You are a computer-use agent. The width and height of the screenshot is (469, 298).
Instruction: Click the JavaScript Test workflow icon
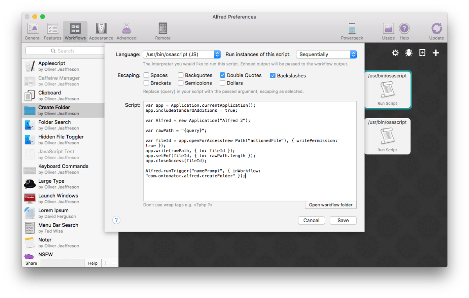[30, 154]
